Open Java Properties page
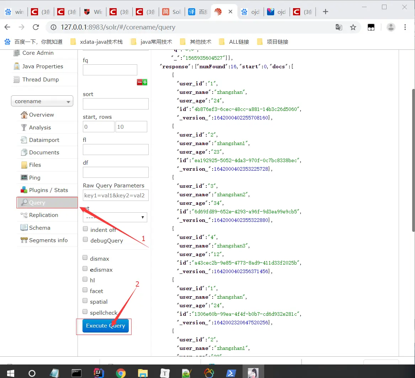This screenshot has height=378, width=415. [x=43, y=66]
